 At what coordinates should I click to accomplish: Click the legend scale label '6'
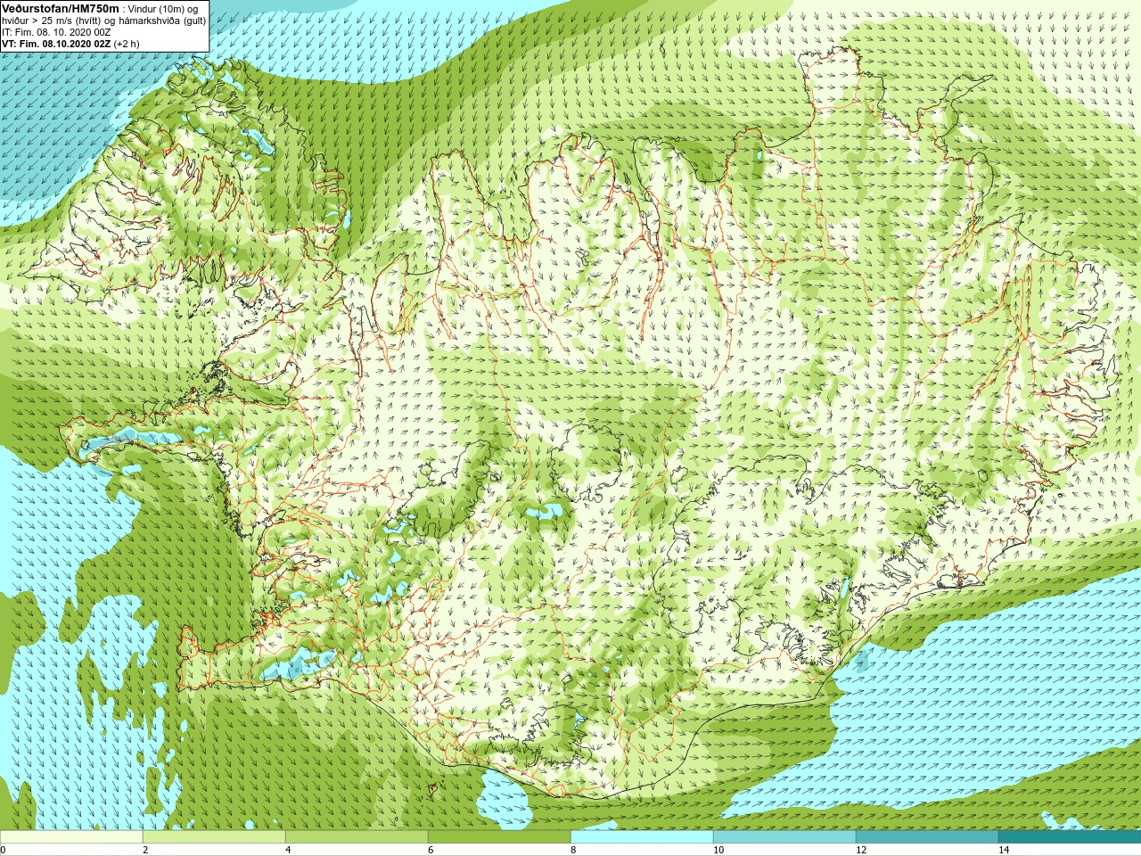click(x=431, y=850)
